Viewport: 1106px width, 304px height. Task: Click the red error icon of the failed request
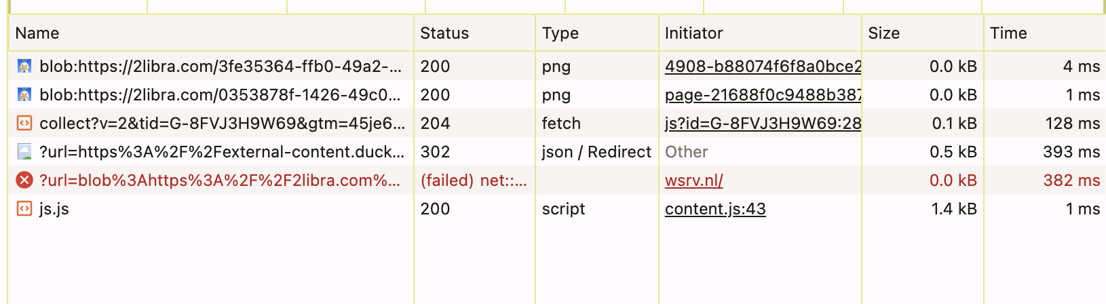point(24,180)
